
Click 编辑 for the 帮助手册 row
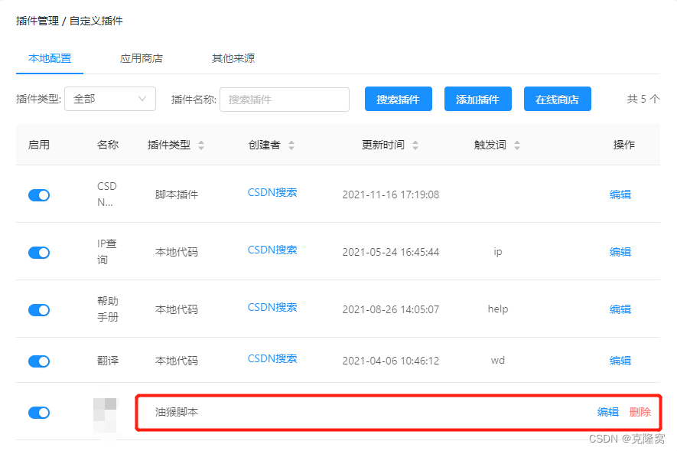coord(620,309)
